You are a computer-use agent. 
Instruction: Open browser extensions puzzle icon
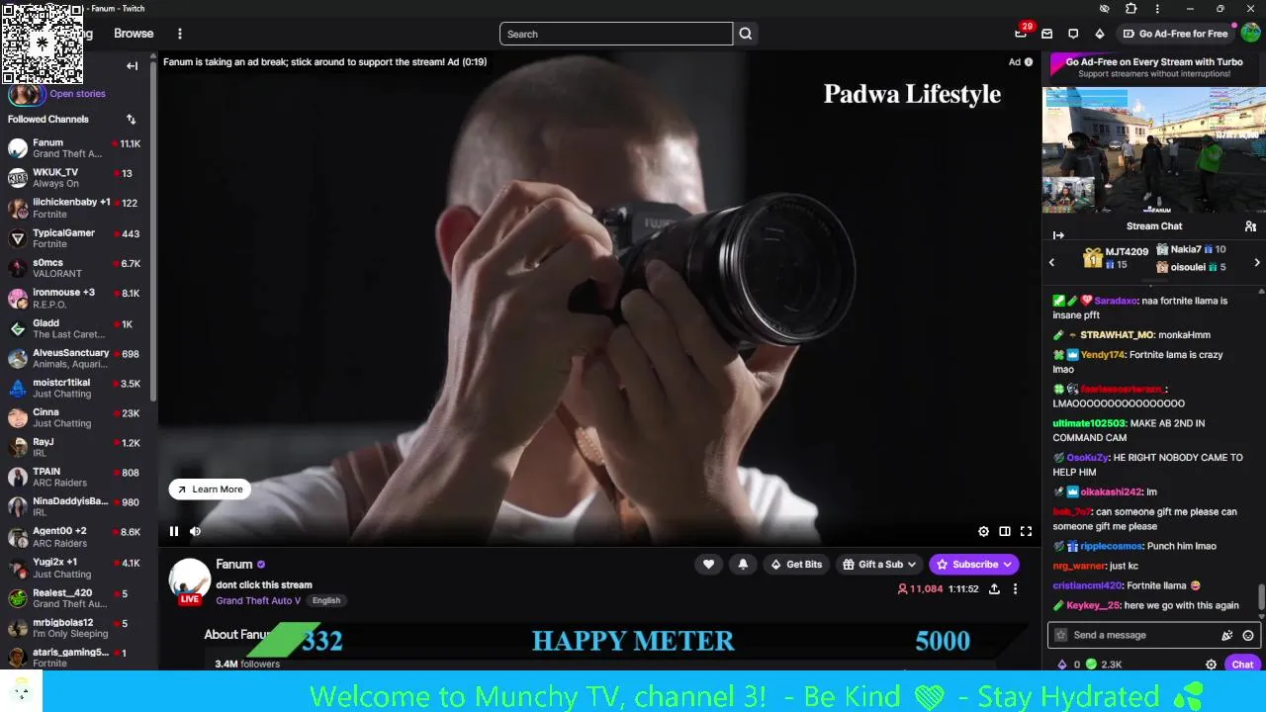click(1131, 9)
